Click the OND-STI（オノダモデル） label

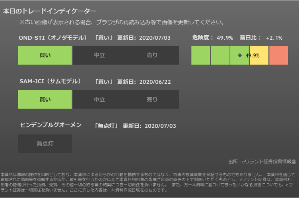[x=53, y=38]
